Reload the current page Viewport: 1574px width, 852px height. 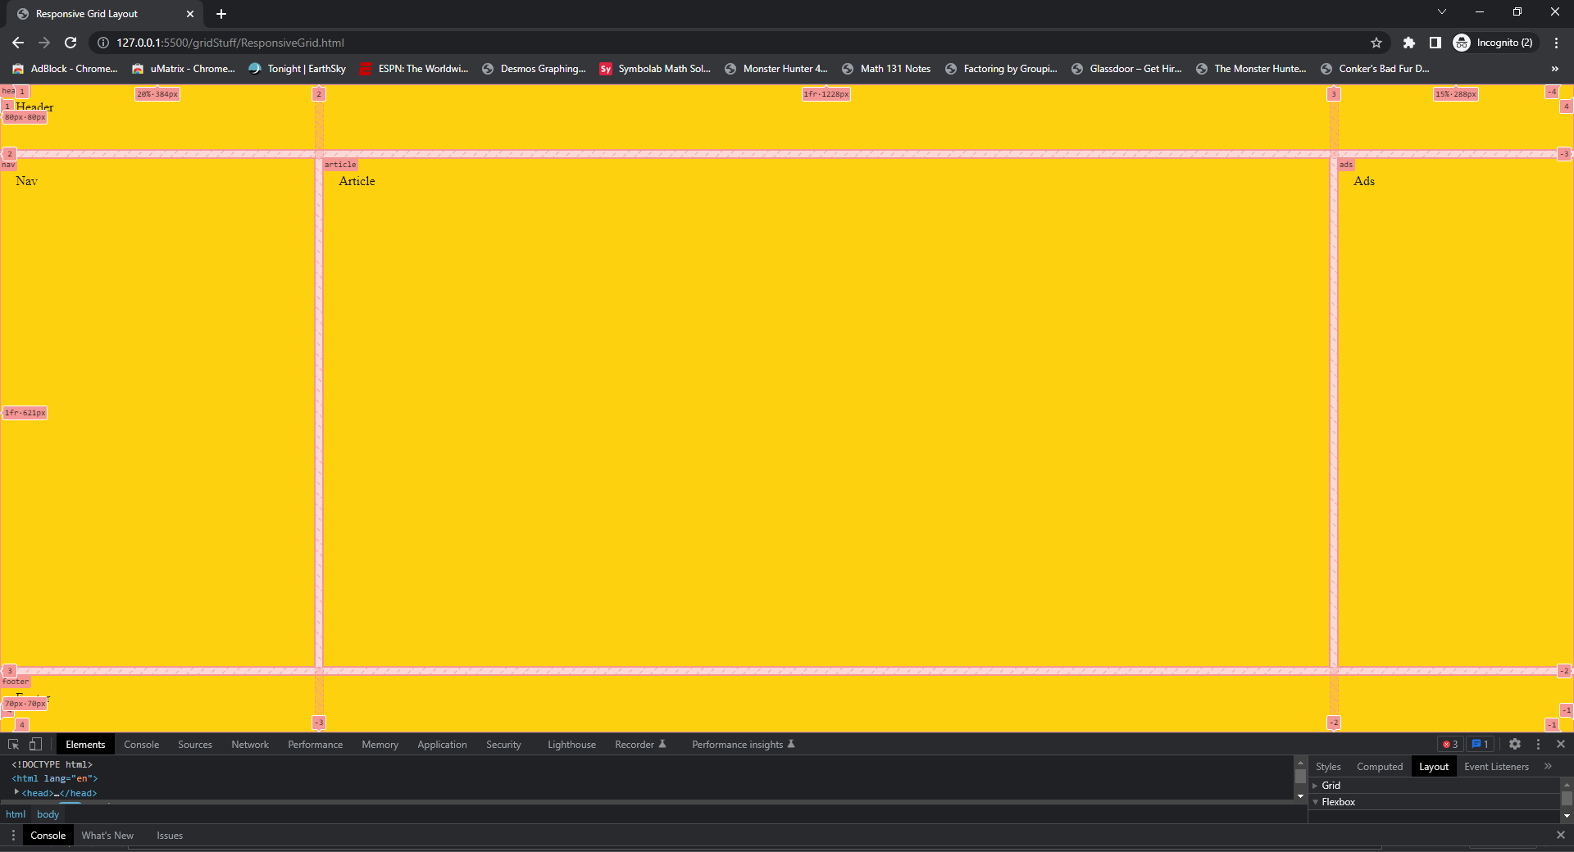coord(71,43)
